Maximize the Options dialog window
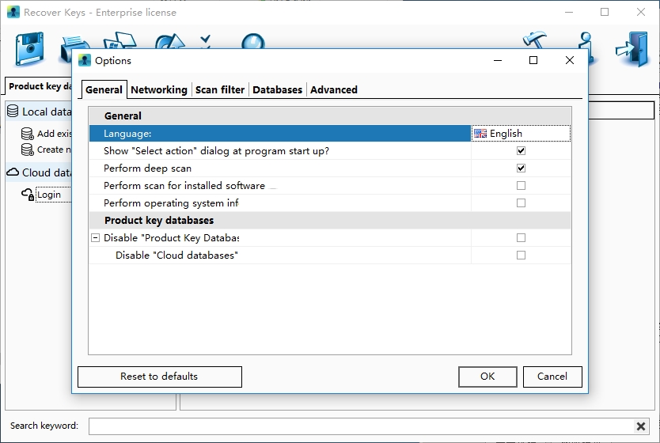The width and height of the screenshot is (660, 443). point(533,61)
